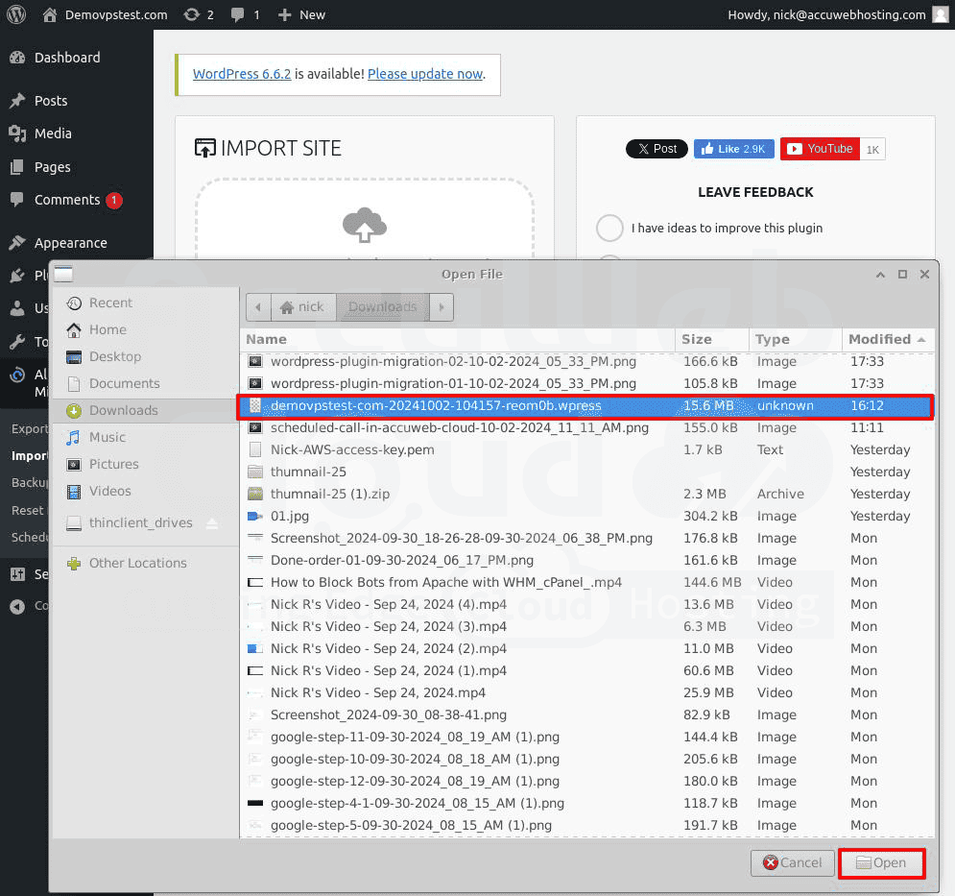The height and width of the screenshot is (896, 955).
Task: Click the Other Locations plus icon
Action: tap(74, 564)
